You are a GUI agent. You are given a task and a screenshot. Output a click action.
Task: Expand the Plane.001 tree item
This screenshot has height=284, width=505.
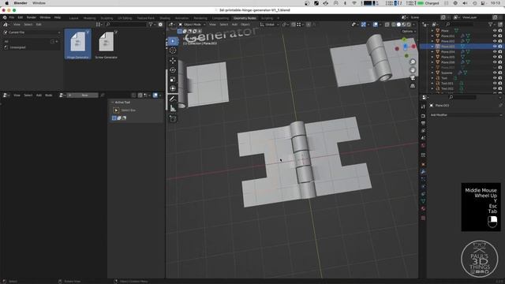pyautogui.click(x=432, y=35)
